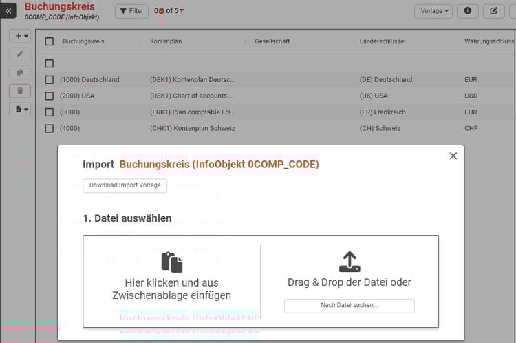Screen dimensions: 516x343
Task: Click the trash delete icon in left toolbar
Action: [x=20, y=91]
